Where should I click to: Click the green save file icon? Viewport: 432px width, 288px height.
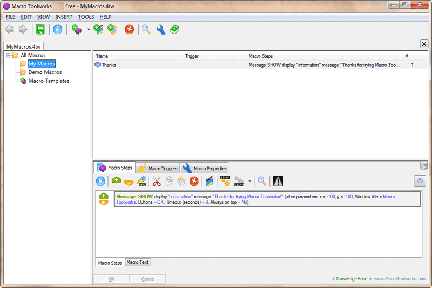pos(40,29)
